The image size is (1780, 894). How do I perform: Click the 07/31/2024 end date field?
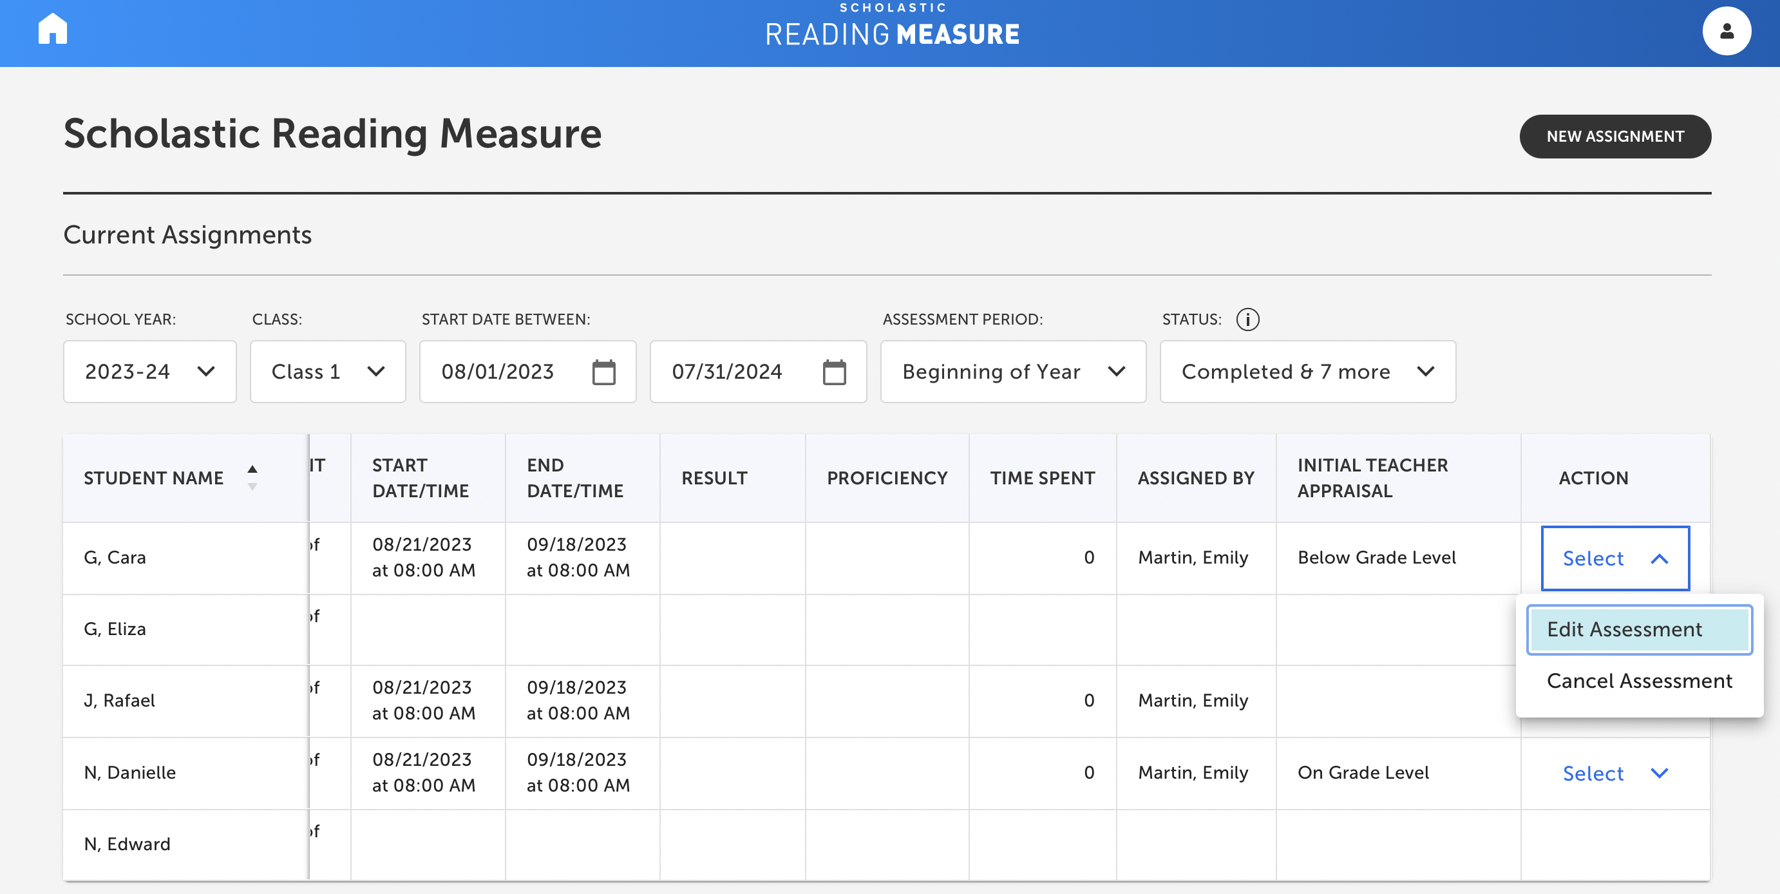click(758, 372)
